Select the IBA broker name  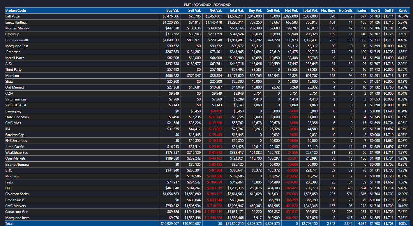pyautogui.click(x=8, y=129)
